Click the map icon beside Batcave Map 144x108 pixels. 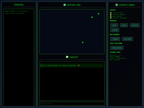(x=65, y=5)
